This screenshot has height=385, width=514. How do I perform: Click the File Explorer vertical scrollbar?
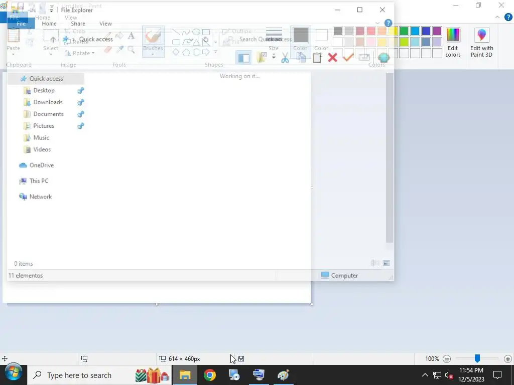tap(390, 158)
